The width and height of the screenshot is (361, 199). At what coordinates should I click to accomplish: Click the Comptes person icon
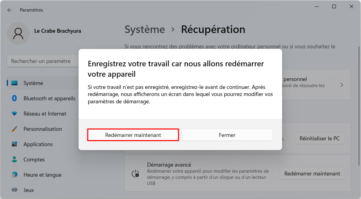click(x=14, y=159)
